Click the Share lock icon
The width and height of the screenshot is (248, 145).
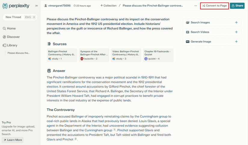[233, 6]
